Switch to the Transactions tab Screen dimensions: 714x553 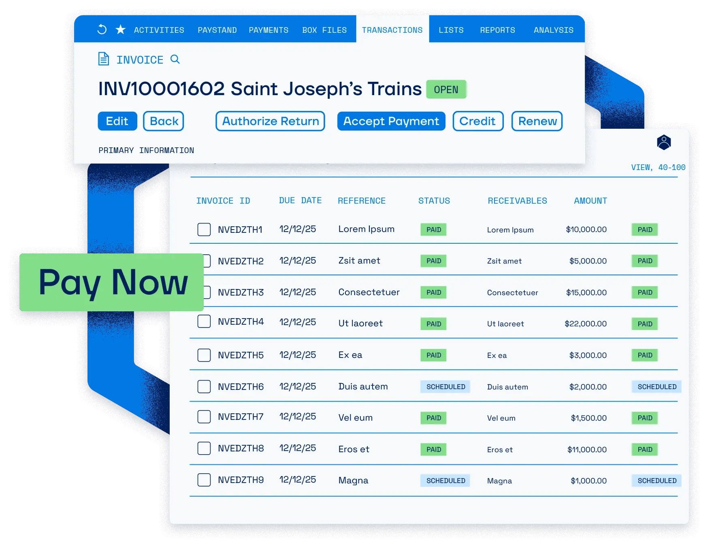pyautogui.click(x=392, y=30)
